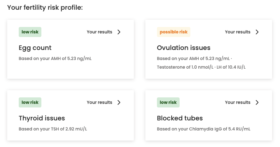The height and width of the screenshot is (147, 280).
Task: Click the chevron arrow on Ovulation issues card
Action: click(x=257, y=32)
